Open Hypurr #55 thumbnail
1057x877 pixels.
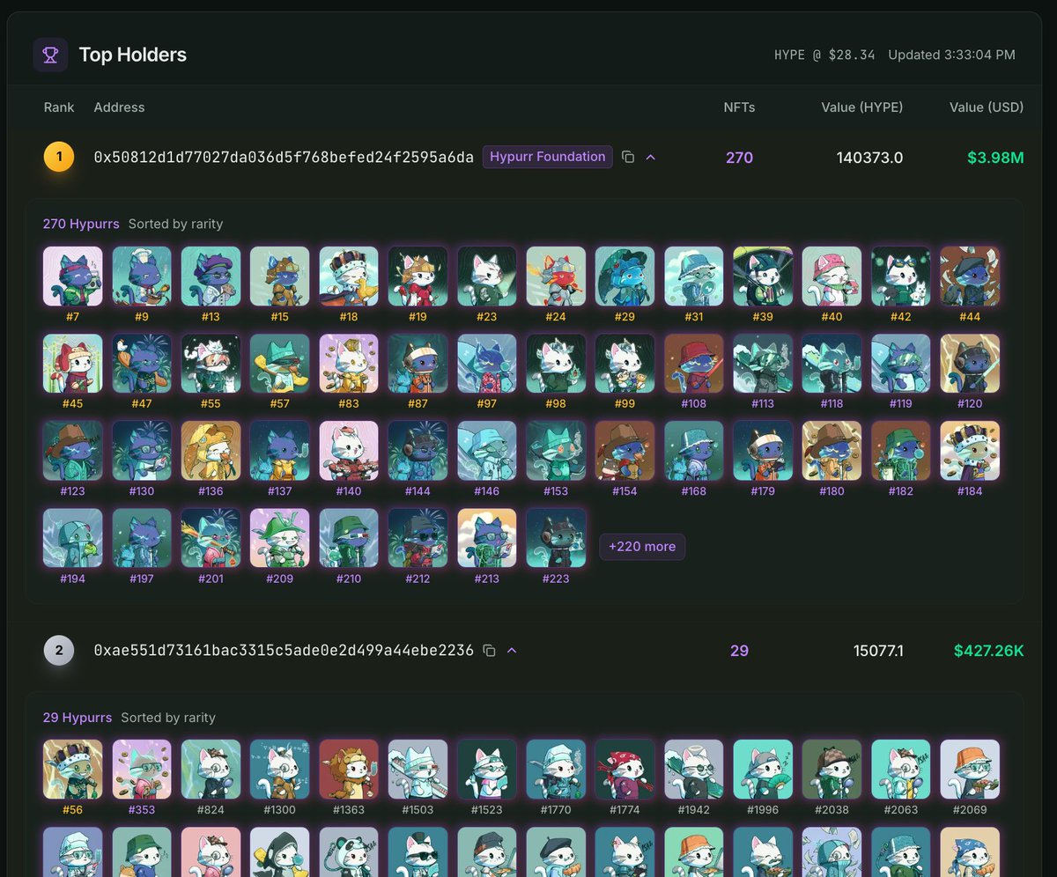[211, 363]
